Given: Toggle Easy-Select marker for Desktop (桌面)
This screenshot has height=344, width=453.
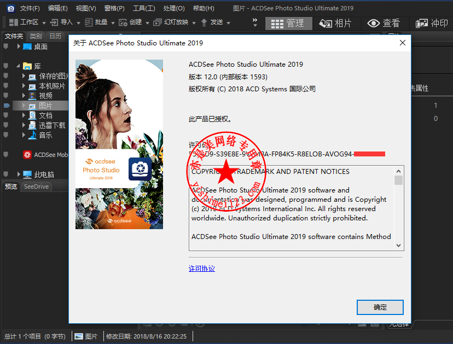Looking at the screenshot, I should click(x=5, y=46).
